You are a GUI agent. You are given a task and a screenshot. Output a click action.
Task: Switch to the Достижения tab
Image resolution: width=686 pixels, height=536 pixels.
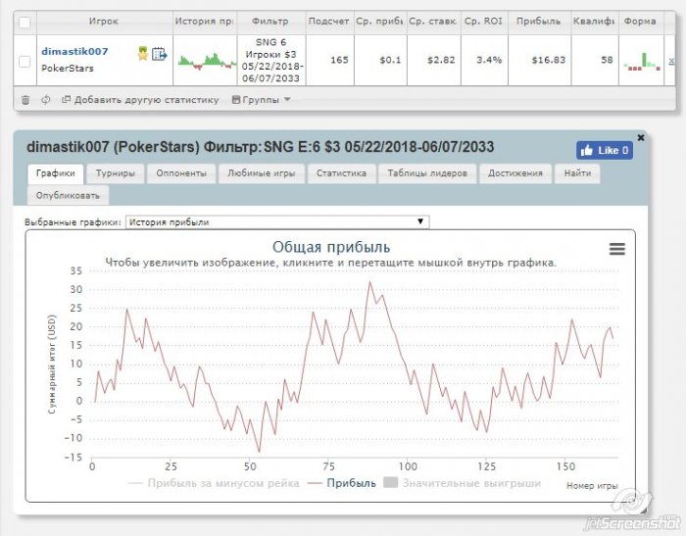pos(514,173)
